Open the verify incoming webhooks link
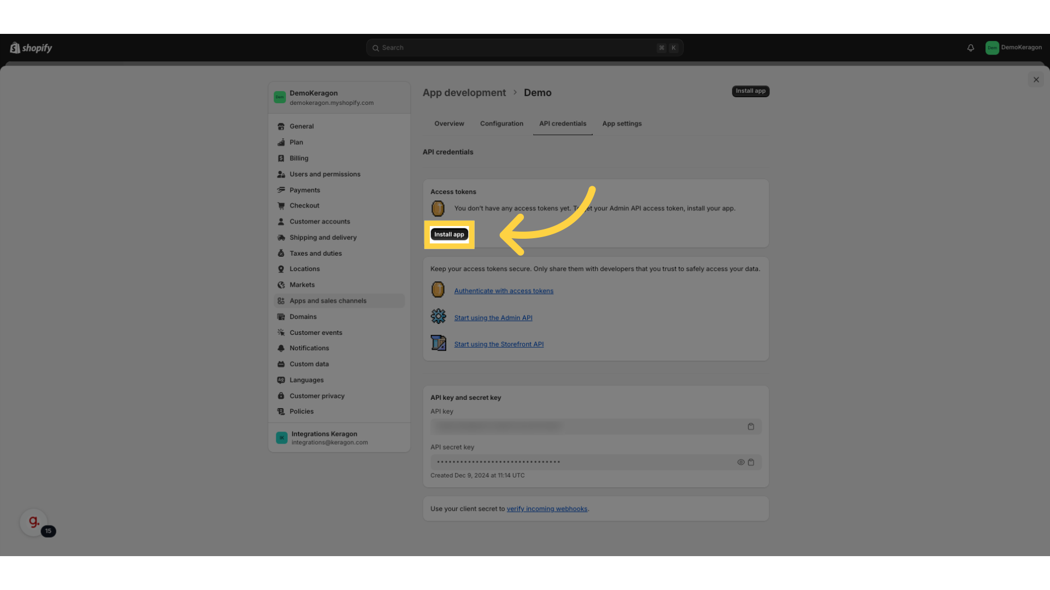 (x=547, y=509)
